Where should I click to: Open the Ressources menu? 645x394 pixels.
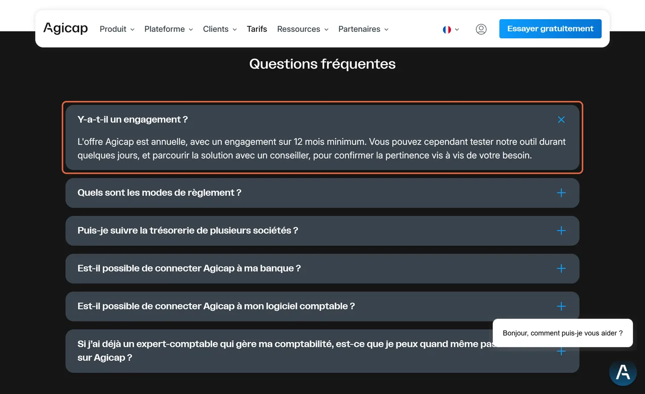click(303, 29)
